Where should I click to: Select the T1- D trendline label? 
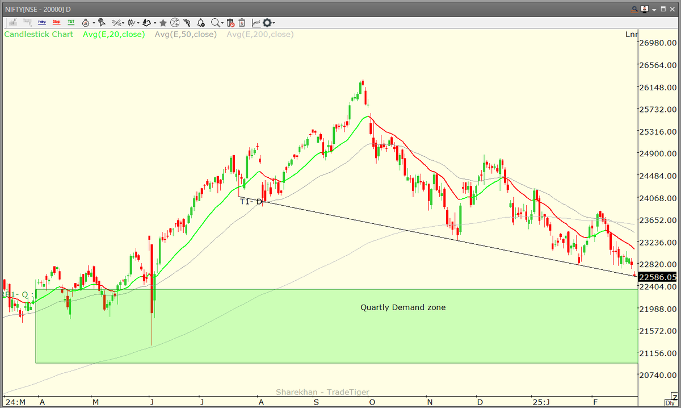[x=251, y=201]
